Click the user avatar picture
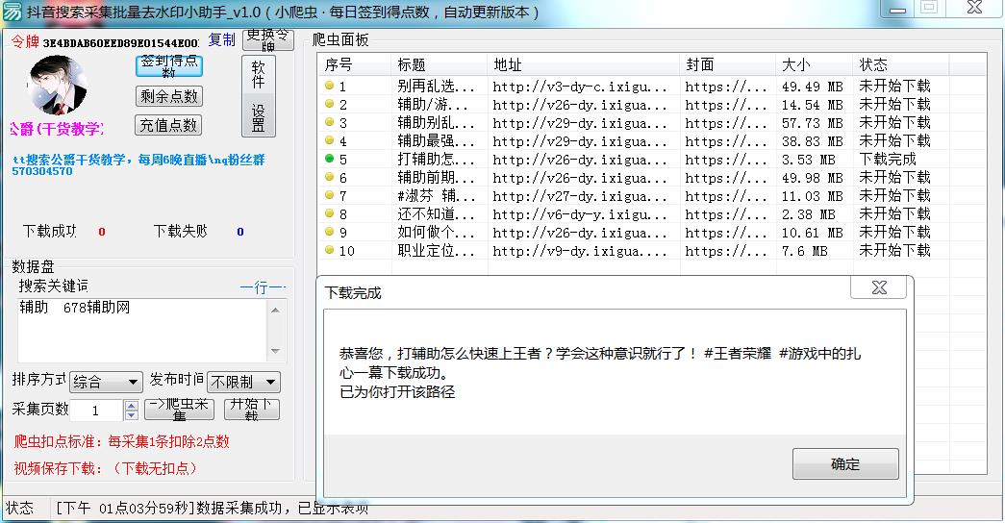The width and height of the screenshot is (1005, 523). click(x=57, y=86)
